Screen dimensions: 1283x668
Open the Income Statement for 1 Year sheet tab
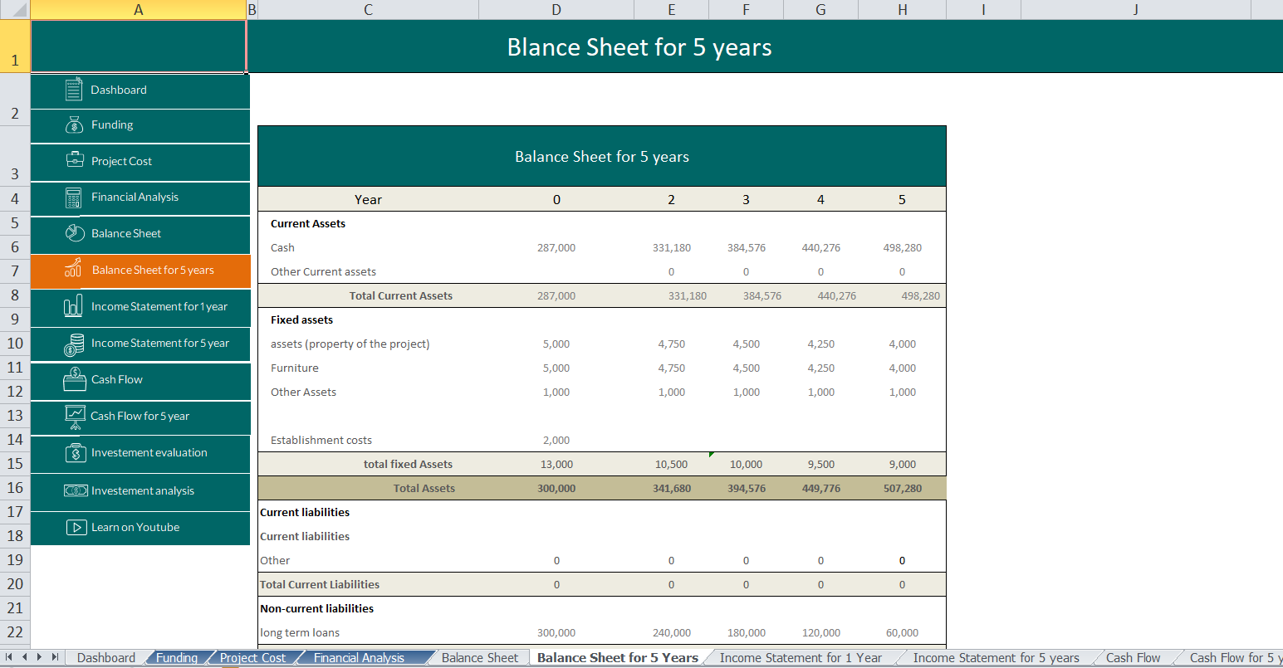(x=800, y=658)
